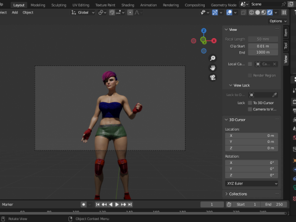Select material preview viewport shading

click(263, 12)
